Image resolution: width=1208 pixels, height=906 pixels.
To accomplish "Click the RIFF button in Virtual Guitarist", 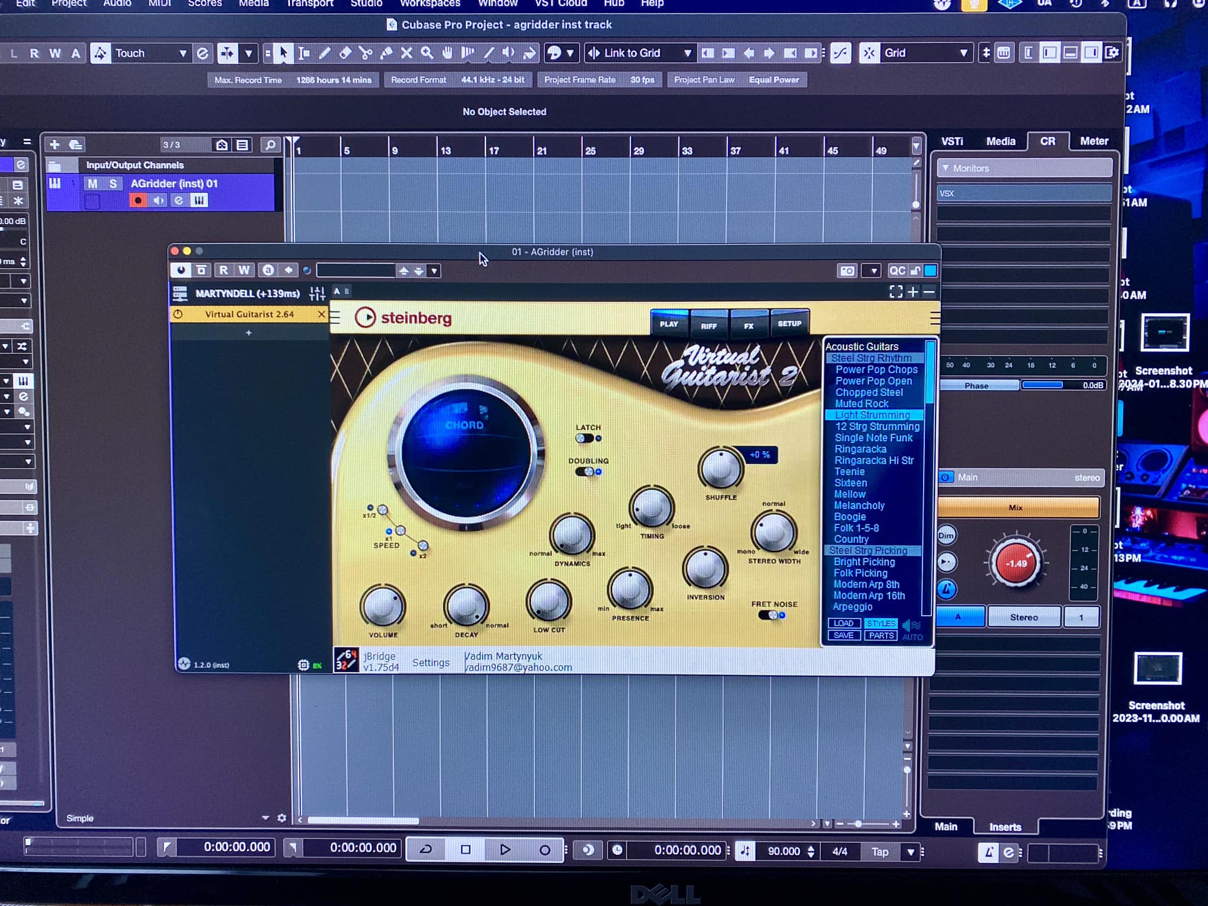I will click(709, 324).
